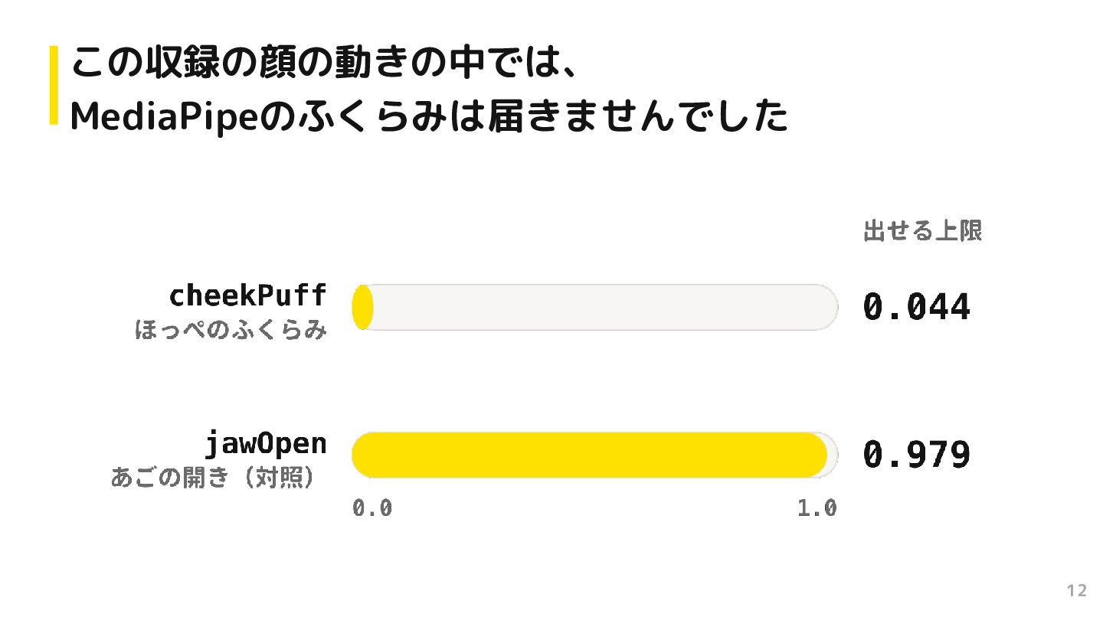Click the 0.0 axis label
The width and height of the screenshot is (1103, 620).
tap(372, 508)
